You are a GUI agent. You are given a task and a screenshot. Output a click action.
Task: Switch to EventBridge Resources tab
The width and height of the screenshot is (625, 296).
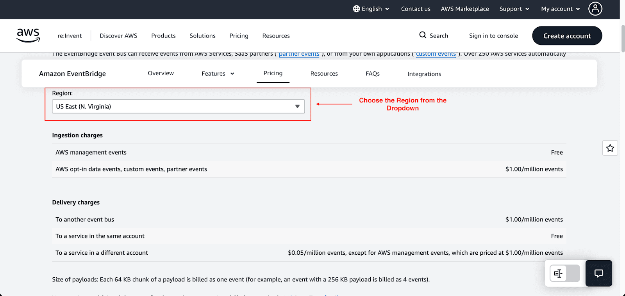click(324, 74)
